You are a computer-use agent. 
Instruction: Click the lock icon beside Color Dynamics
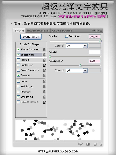44,70
